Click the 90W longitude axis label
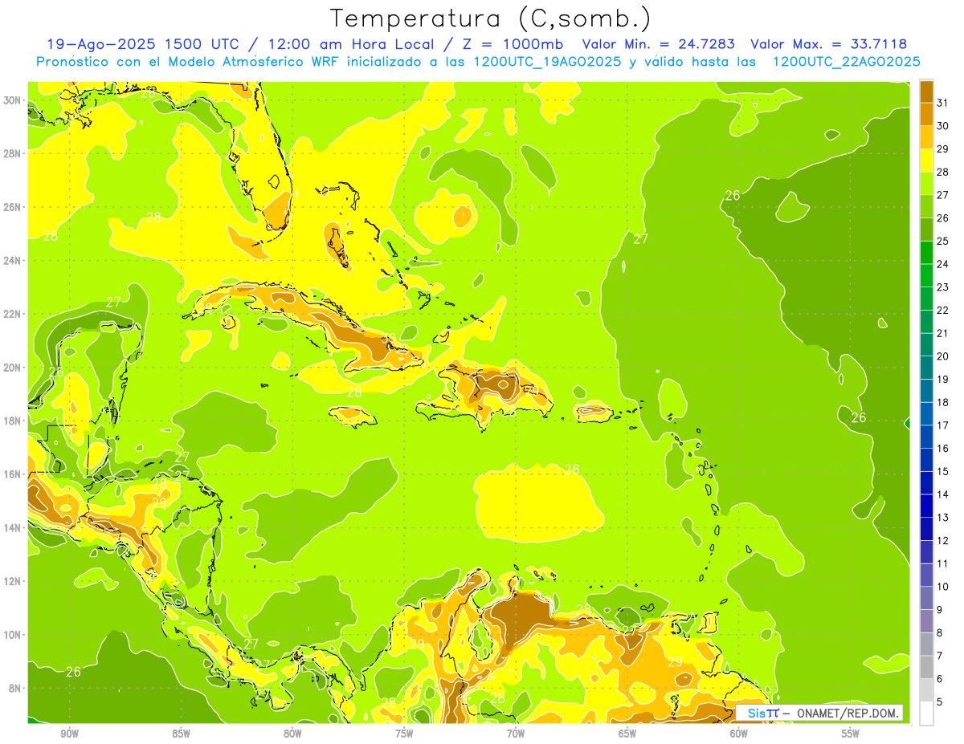This screenshot has height=744, width=964. [x=69, y=734]
